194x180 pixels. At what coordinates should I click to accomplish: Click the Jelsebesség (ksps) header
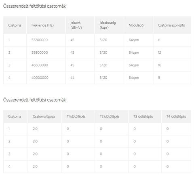pos(108,25)
